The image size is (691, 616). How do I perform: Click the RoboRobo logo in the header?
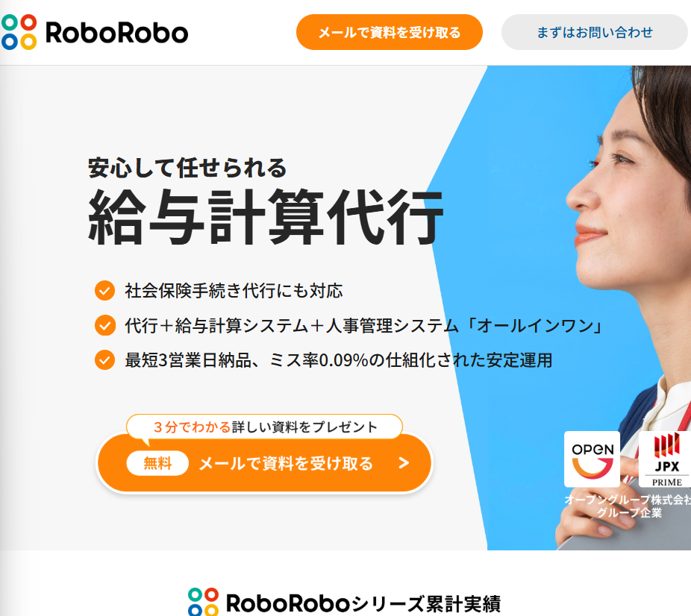[x=94, y=32]
